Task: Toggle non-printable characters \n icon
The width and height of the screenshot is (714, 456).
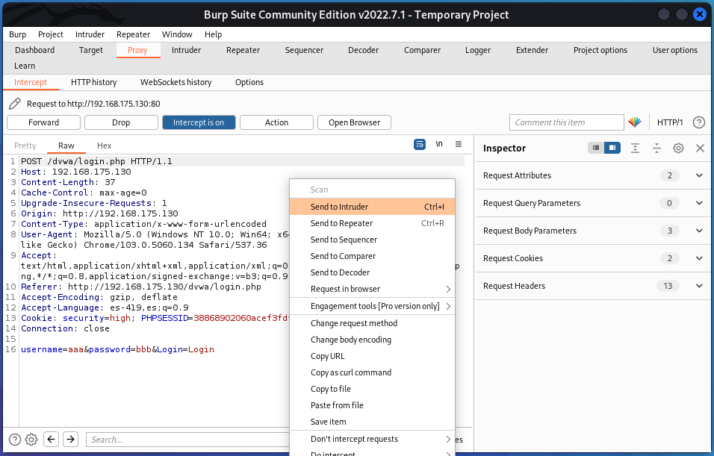Action: tap(439, 144)
